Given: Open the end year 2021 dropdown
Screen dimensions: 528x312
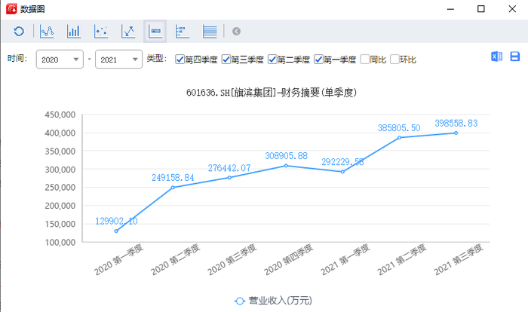Looking at the screenshot, I should click(118, 60).
